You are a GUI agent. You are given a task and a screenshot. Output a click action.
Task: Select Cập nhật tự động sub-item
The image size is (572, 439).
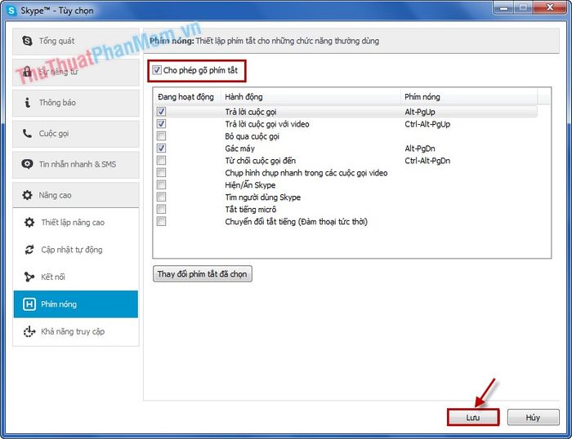click(76, 250)
